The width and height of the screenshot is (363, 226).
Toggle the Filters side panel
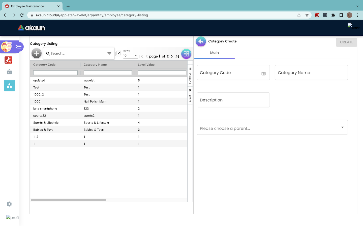[x=190, y=95]
